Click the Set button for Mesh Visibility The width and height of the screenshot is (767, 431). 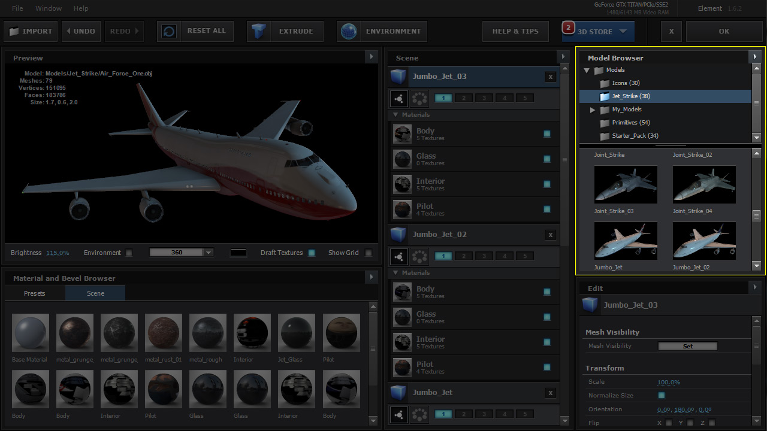click(687, 345)
